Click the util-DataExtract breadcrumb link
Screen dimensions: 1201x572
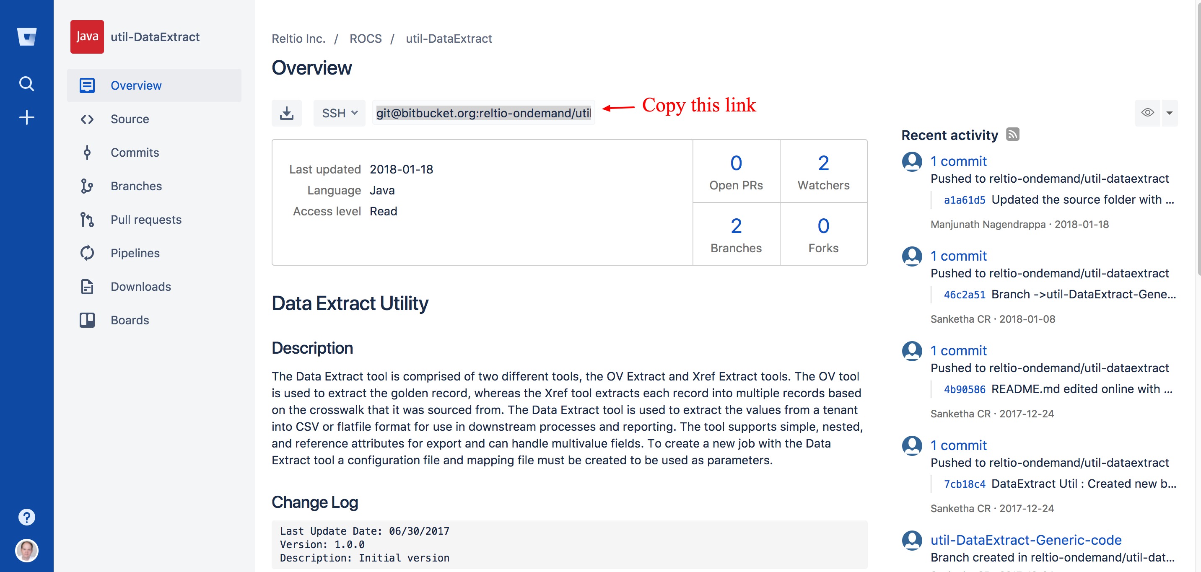[449, 39]
